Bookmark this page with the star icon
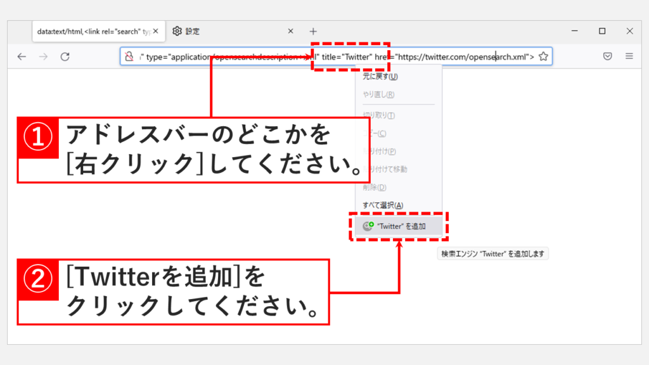This screenshot has height=365, width=649. (x=543, y=56)
